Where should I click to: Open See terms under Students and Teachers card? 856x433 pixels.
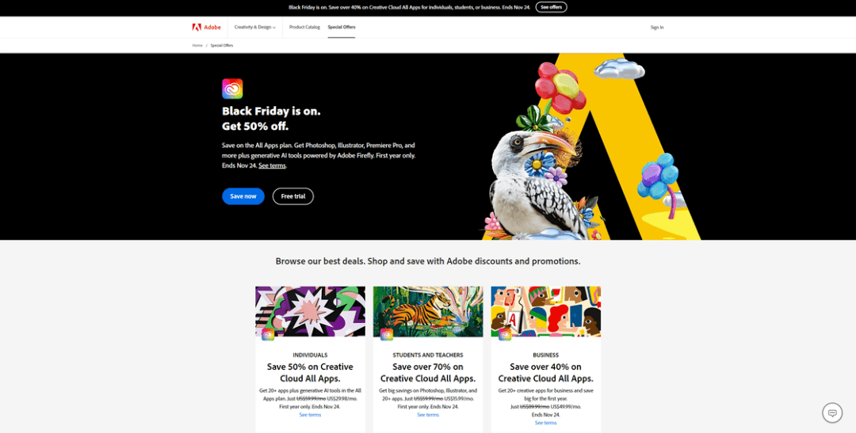[x=428, y=415]
